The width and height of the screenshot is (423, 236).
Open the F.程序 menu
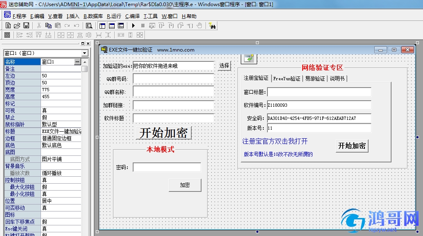pyautogui.click(x=19, y=16)
